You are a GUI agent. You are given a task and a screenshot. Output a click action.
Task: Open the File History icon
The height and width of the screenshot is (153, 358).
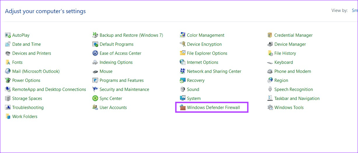[270, 53]
